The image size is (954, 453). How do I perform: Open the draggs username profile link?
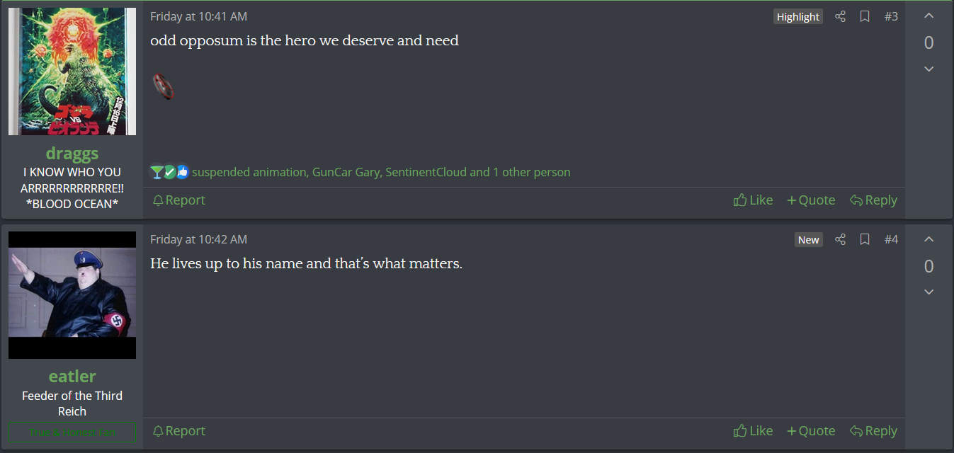click(x=72, y=153)
